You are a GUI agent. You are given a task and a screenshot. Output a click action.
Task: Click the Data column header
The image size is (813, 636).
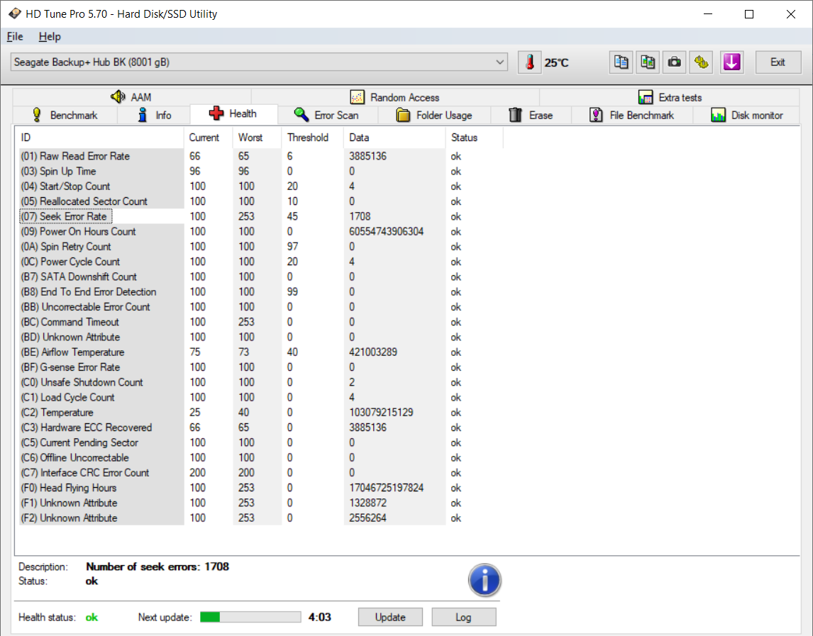[x=394, y=138]
